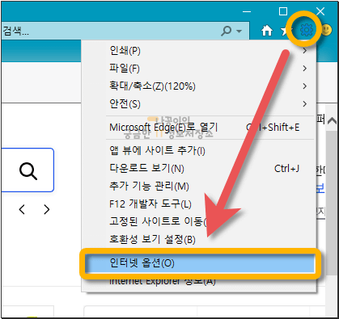Open the 확대/축소(Z)(120%) submenu
The height and width of the screenshot is (319, 339).
[199, 86]
